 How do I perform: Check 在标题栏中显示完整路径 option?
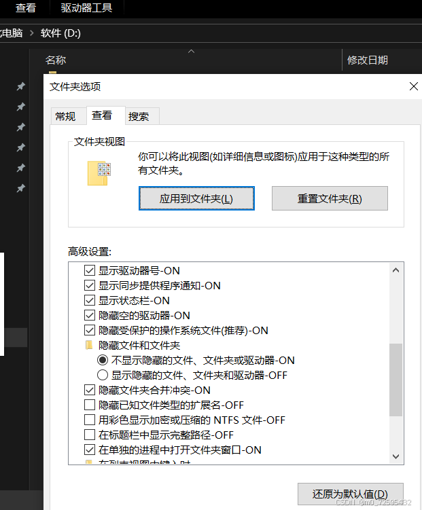90,435
